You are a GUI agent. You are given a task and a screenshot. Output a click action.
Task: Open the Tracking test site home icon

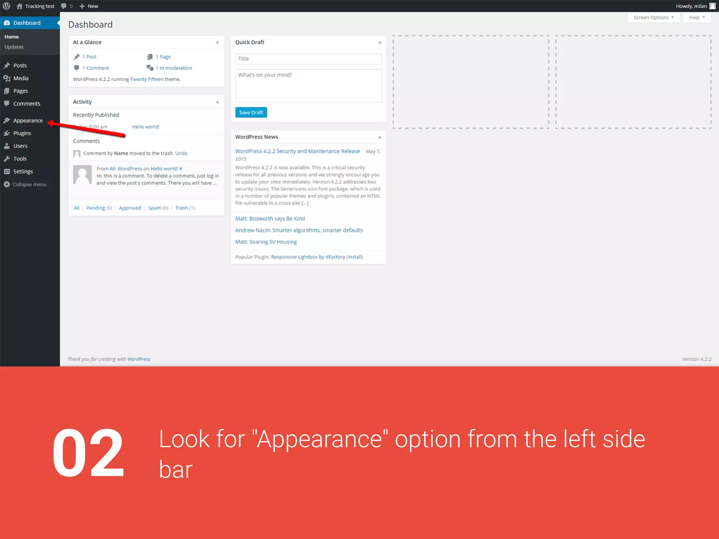[x=19, y=6]
